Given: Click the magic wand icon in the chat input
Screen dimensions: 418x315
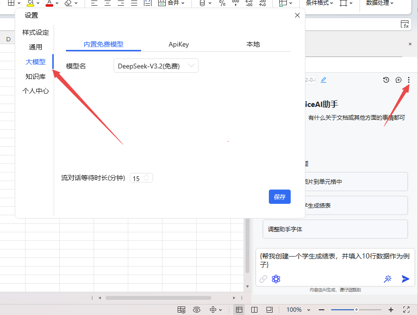Looking at the screenshot, I should click(x=388, y=279).
